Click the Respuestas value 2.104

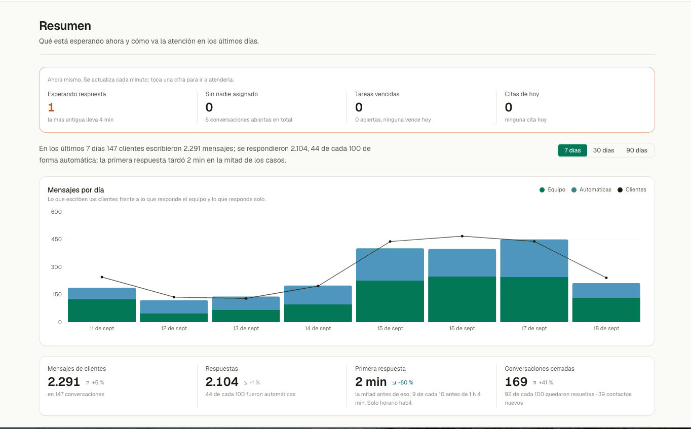(x=222, y=382)
